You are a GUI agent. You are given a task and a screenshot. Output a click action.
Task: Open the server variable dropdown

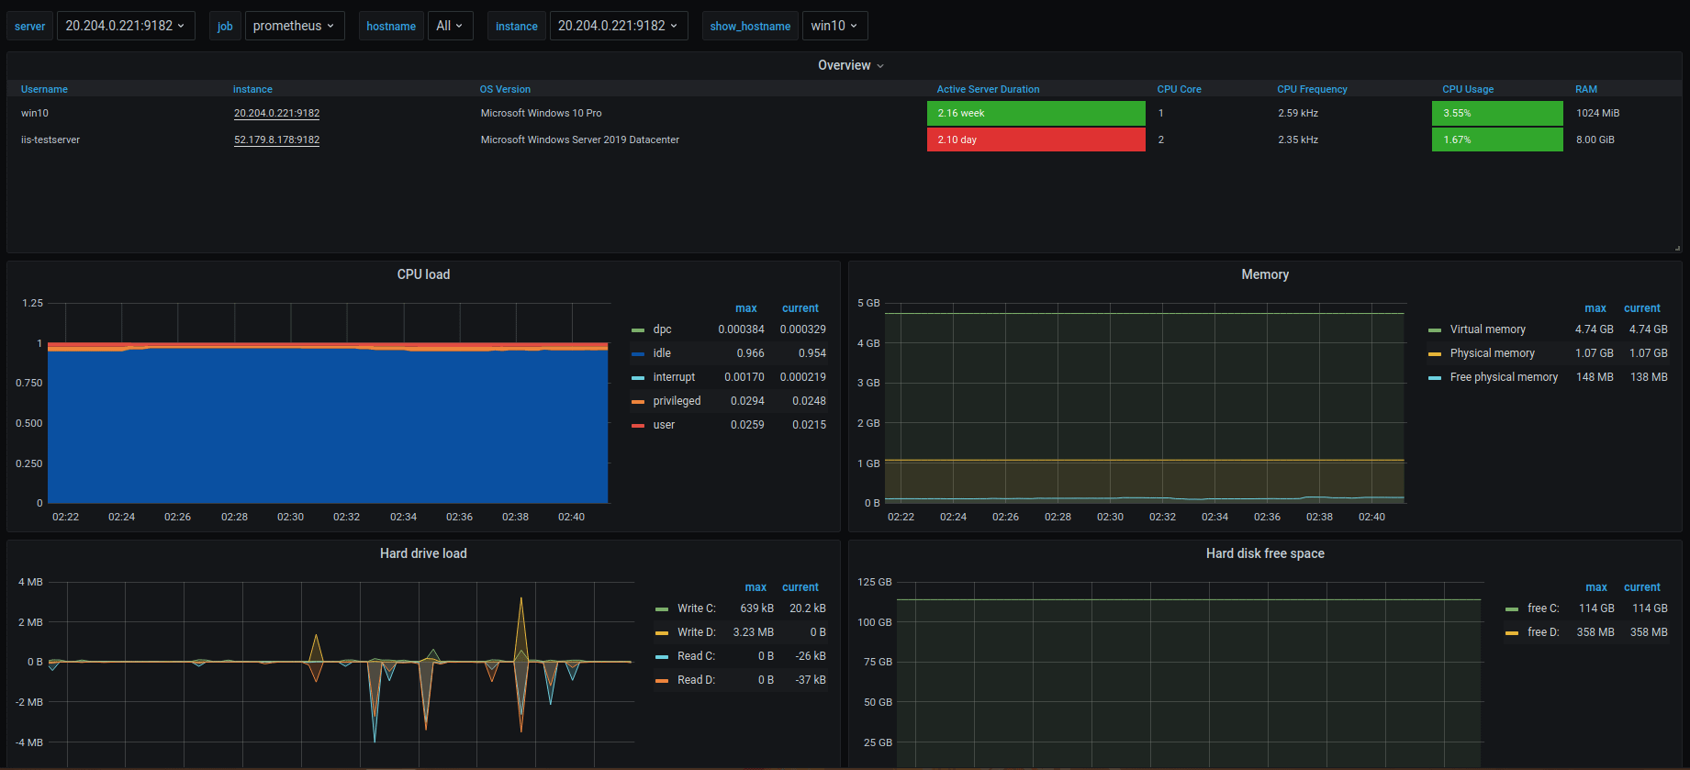coord(126,26)
